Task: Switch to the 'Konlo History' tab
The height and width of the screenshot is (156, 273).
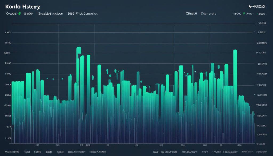Action: [23, 6]
